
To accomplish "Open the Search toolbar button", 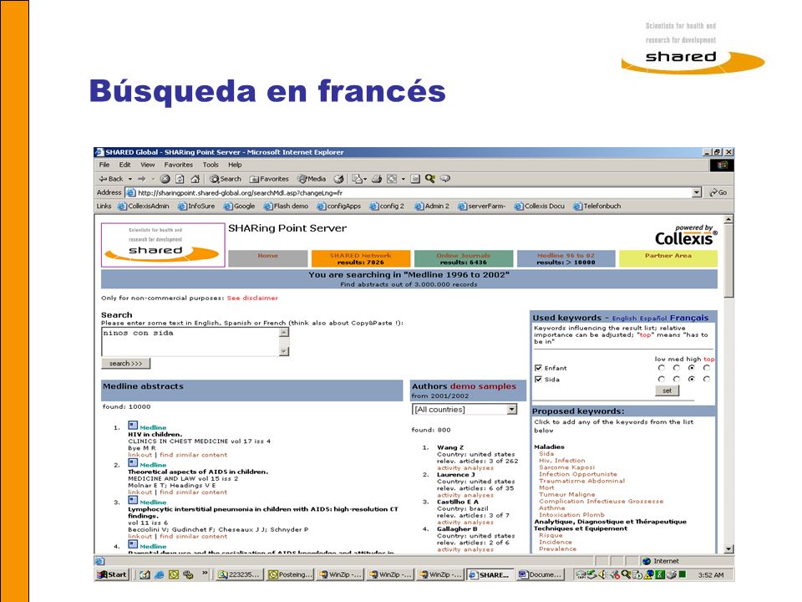I will point(225,179).
